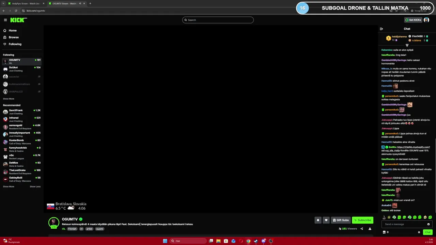The height and width of the screenshot is (245, 436).
Task: Click the notification bell icon
Action: point(318,220)
